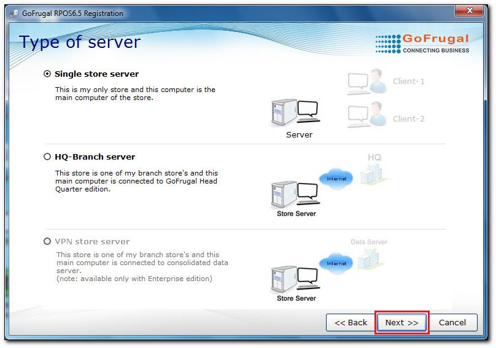This screenshot has height=348, width=496.
Task: Click the Internet cloud near Data Server
Action: point(336,263)
